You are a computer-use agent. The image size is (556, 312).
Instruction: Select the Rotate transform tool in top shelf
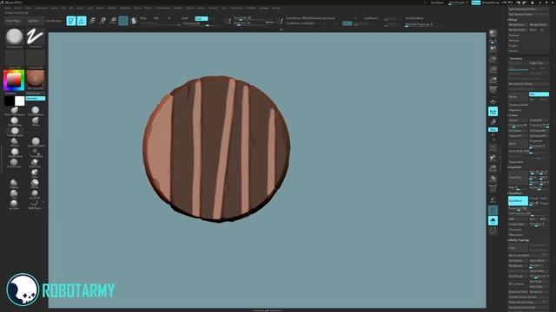point(113,21)
